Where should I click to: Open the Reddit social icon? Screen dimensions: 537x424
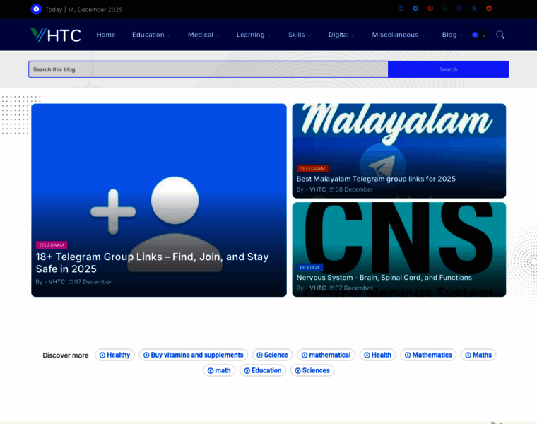point(489,8)
